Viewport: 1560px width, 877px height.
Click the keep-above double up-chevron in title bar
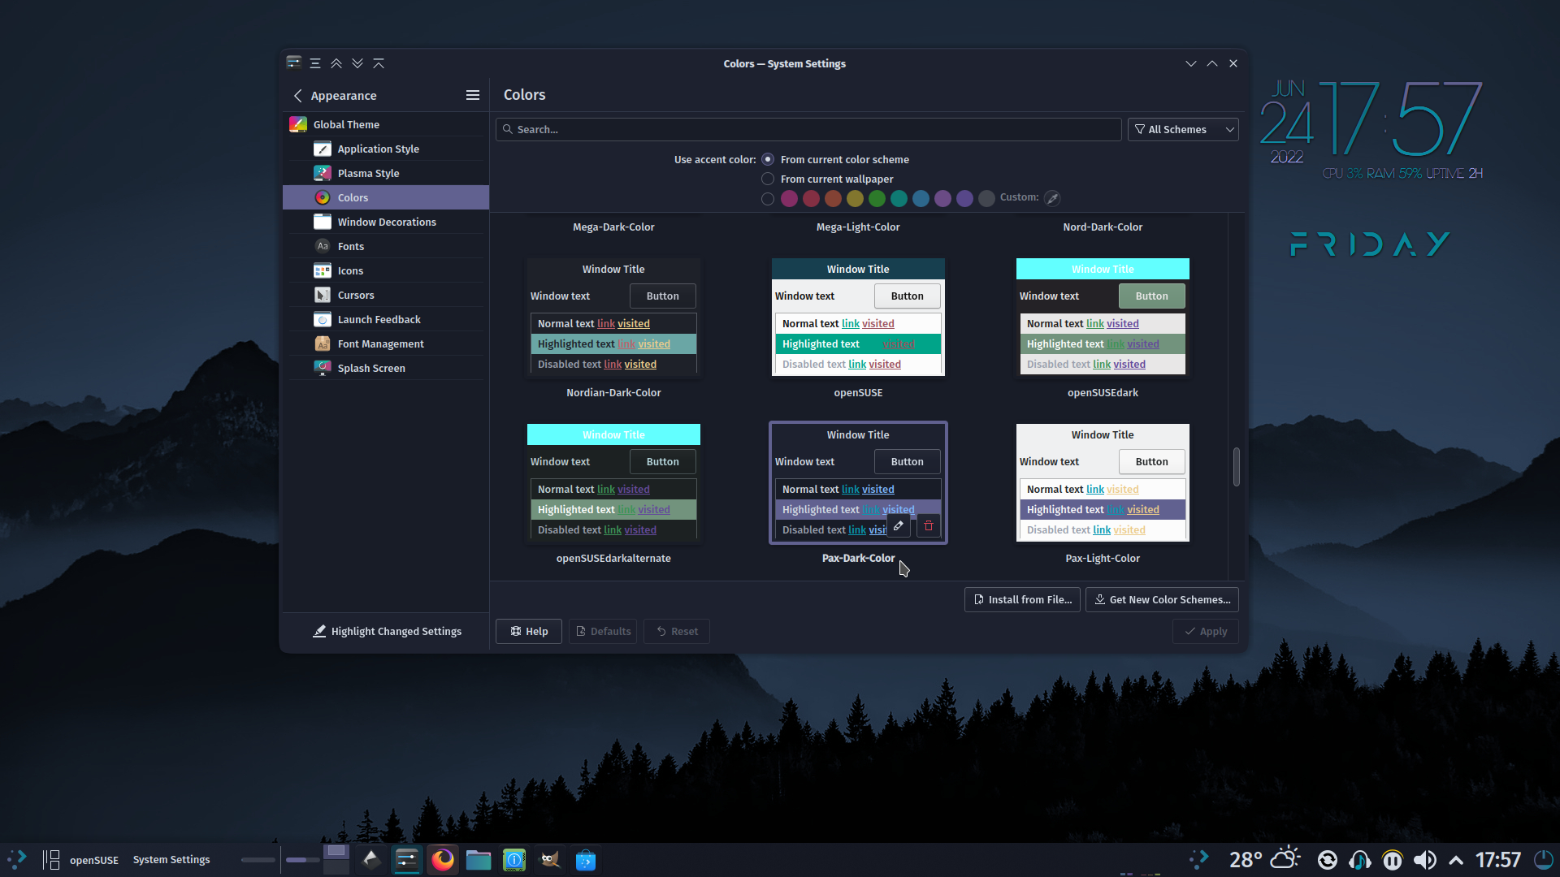point(336,63)
